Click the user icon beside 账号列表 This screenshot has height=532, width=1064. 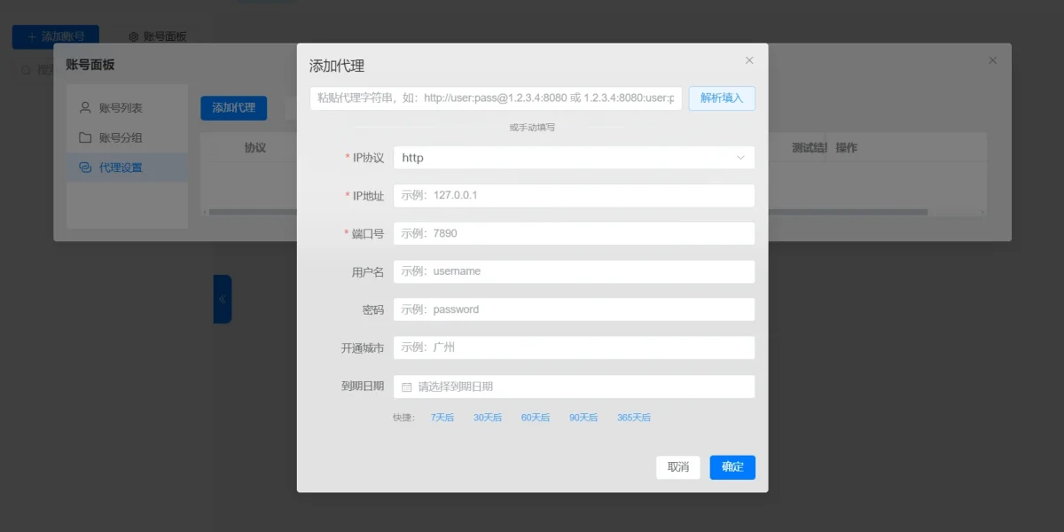pyautogui.click(x=85, y=107)
